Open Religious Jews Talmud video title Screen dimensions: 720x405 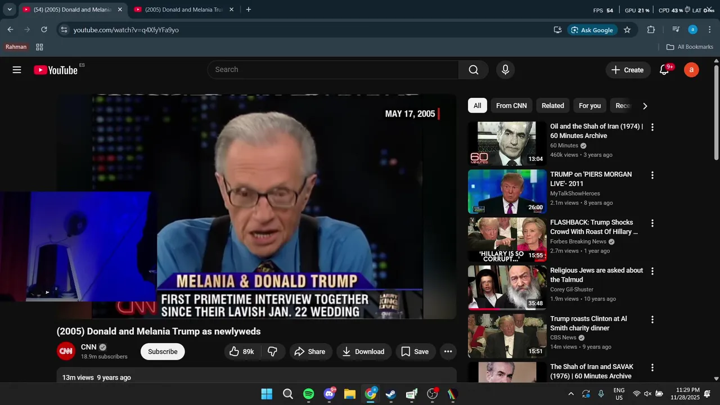596,275
